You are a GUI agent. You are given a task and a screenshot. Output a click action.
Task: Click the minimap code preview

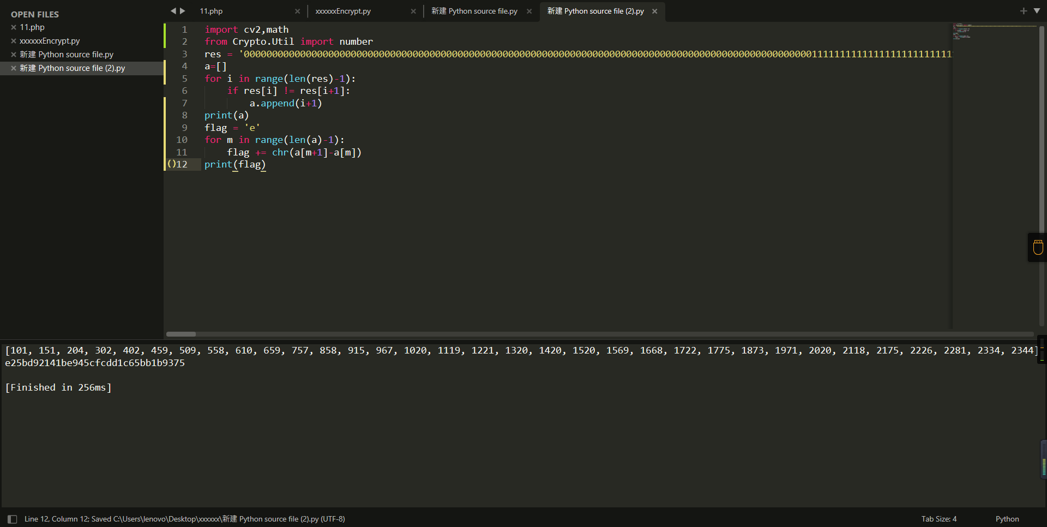click(994, 31)
